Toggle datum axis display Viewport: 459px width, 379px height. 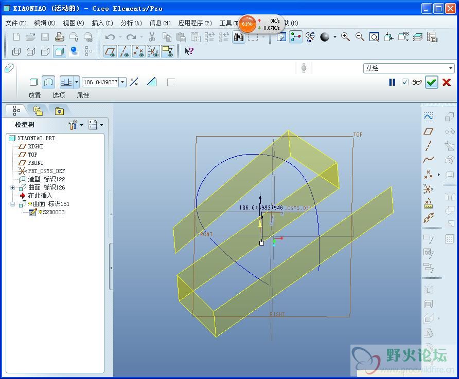(125, 51)
